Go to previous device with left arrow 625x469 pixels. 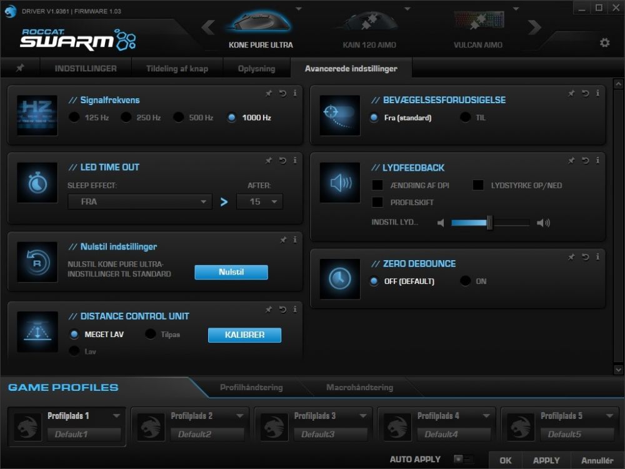point(208,28)
